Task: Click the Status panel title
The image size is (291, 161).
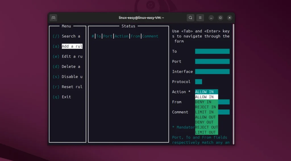Action: point(128,26)
